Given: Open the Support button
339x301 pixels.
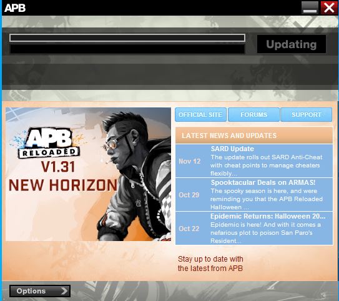Looking at the screenshot, I should point(307,115).
